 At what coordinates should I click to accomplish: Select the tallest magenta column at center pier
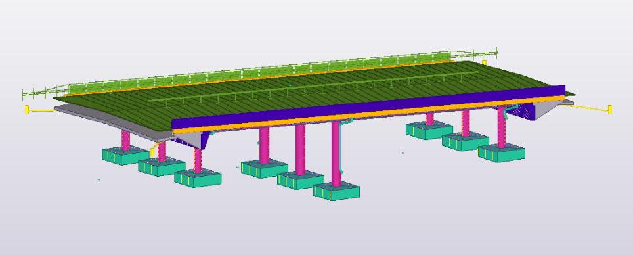(x=336, y=154)
